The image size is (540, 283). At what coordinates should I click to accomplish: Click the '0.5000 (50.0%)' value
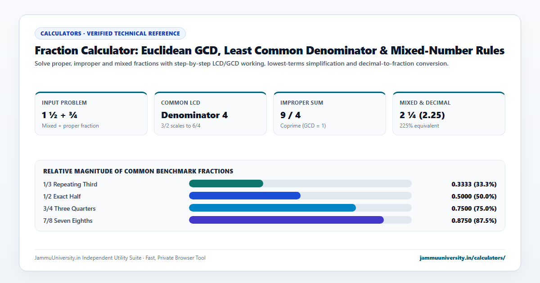click(x=474, y=196)
